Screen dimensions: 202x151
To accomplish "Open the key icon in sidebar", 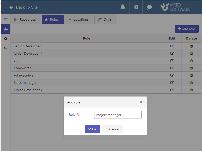I will [x=6, y=48].
